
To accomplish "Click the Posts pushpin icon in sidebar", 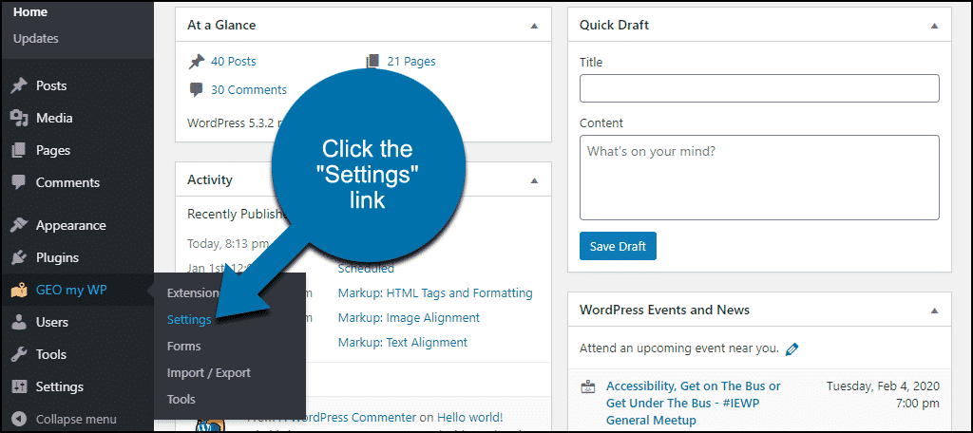I will 19,85.
